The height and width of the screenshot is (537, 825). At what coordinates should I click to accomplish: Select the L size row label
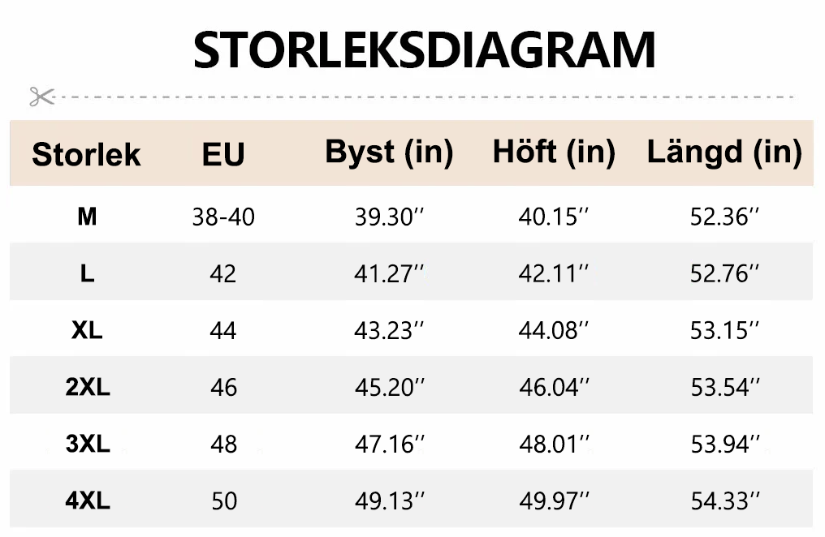(87, 273)
